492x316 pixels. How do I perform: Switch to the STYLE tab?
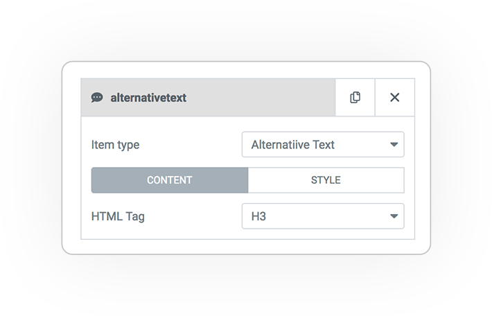(x=326, y=180)
